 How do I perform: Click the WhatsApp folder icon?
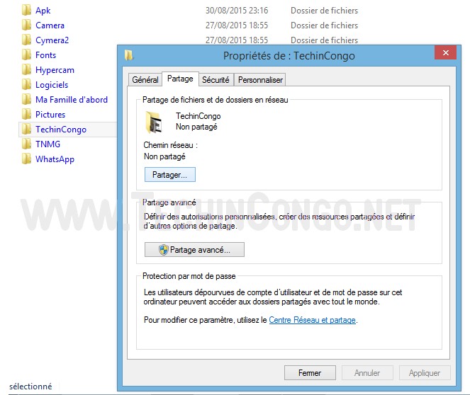tap(26, 159)
